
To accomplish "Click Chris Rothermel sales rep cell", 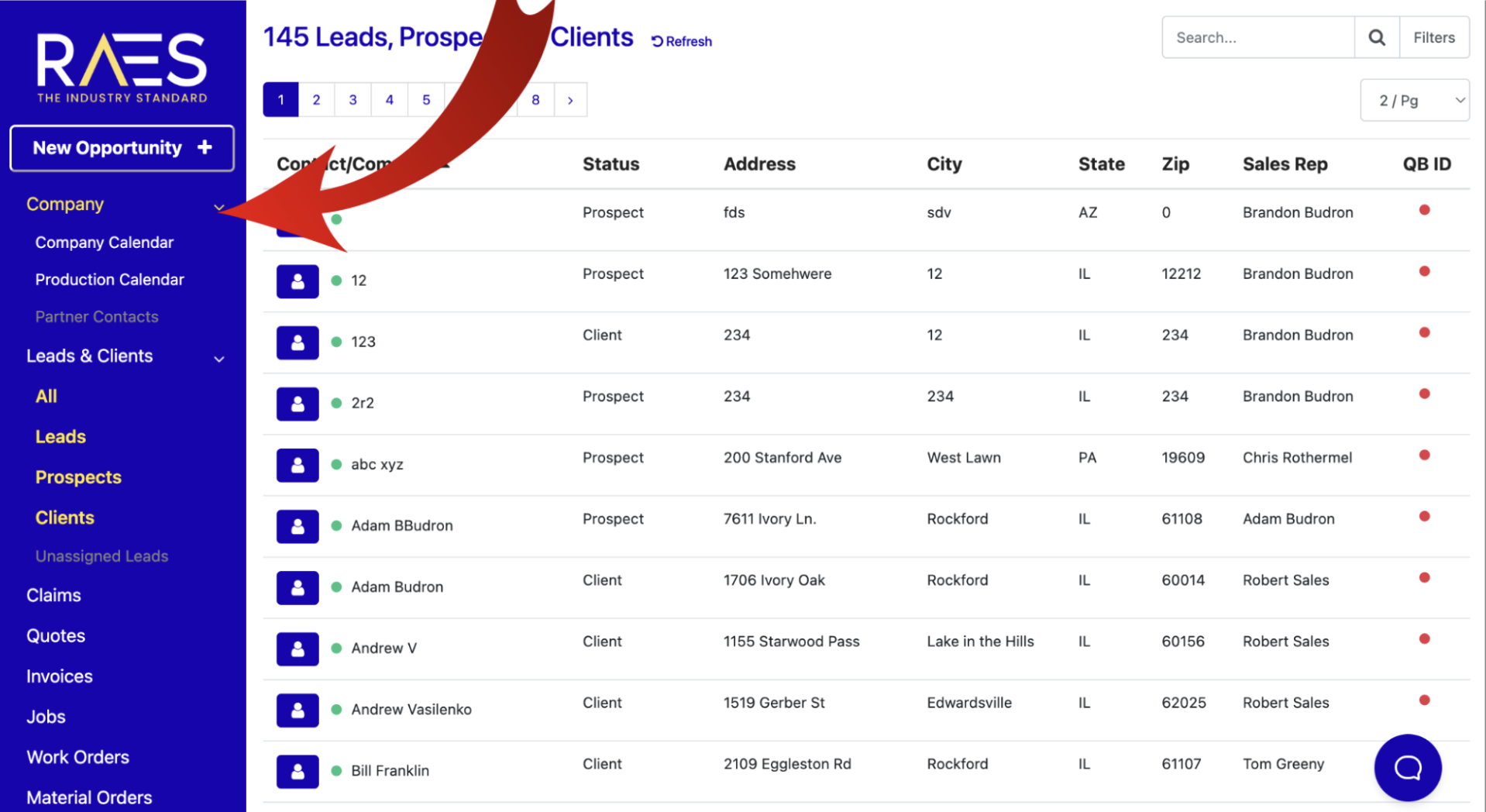I will click(1297, 458).
